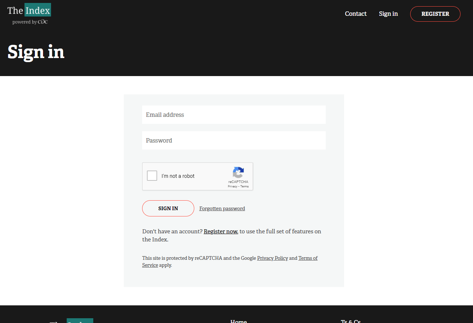Follow the "Register now." link
The width and height of the screenshot is (473, 323).
[221, 232]
